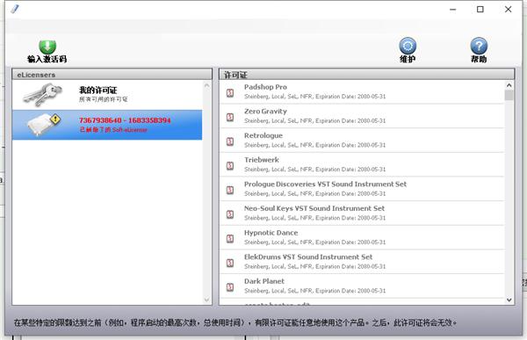Click the license icon beside Zero Gravity
Viewport: 527px width, 340px height.
click(230, 117)
